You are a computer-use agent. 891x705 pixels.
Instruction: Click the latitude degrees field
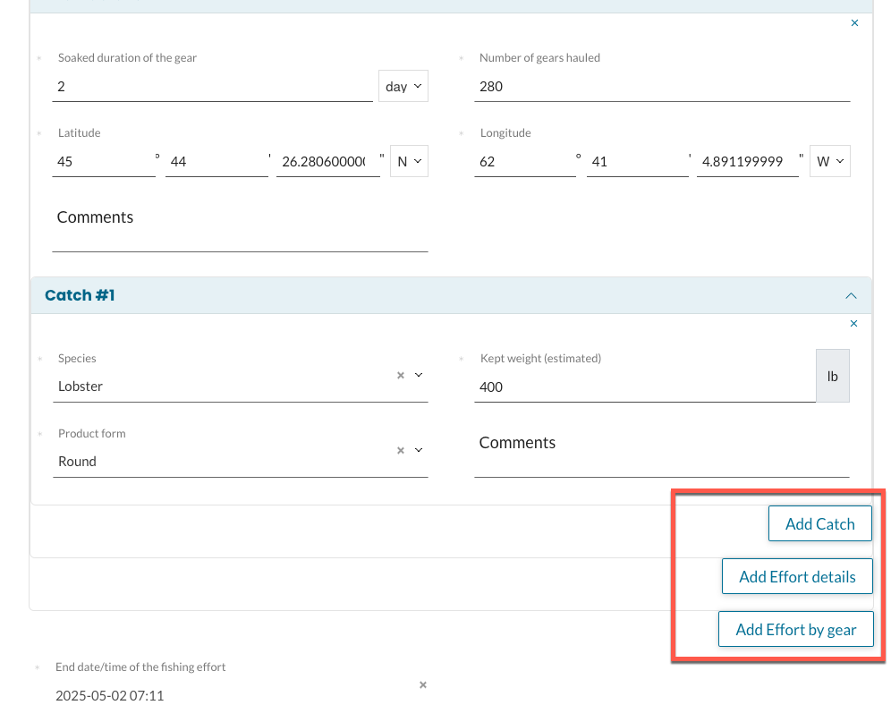point(104,162)
